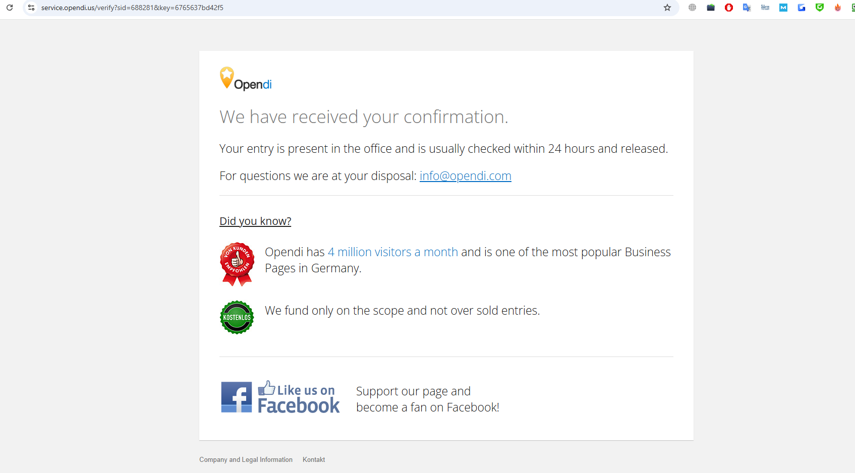Open the Google Translate extension icon
The width and height of the screenshot is (855, 473).
[747, 8]
